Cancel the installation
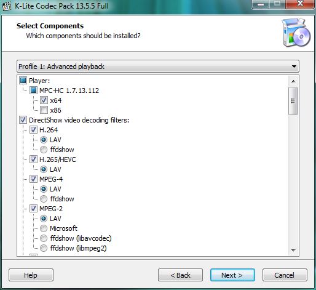 [285, 275]
